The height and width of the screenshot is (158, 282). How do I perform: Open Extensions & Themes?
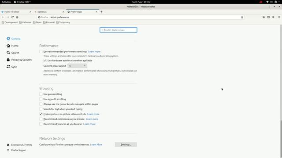(19, 145)
